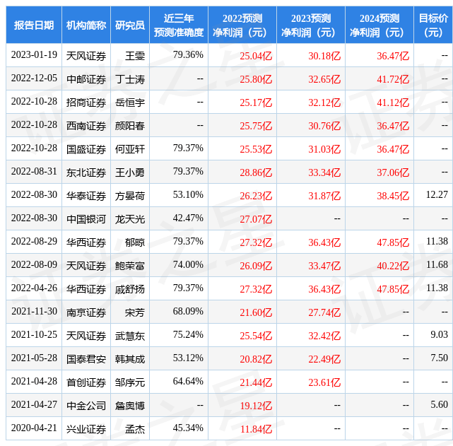Click target price 7.50
This screenshot has width=453, height=446.
[x=439, y=358]
